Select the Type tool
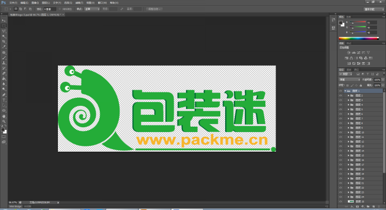This screenshot has width=386, height=210. point(4,100)
